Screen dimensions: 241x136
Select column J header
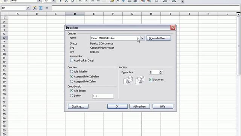coord(189,14)
